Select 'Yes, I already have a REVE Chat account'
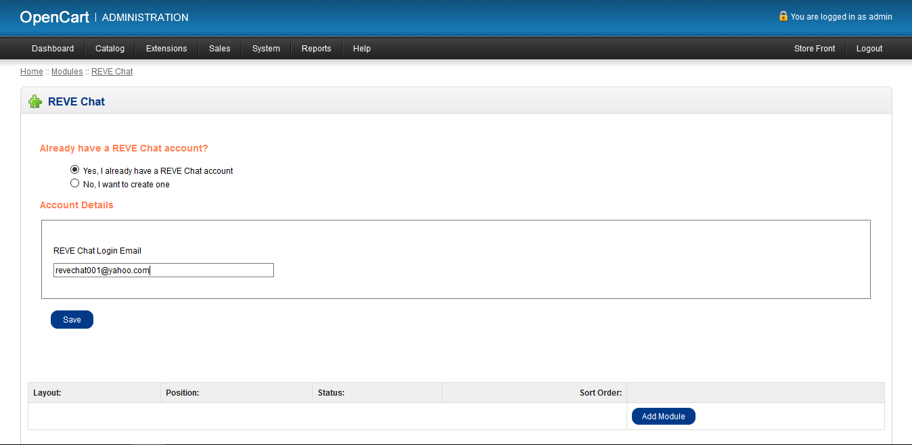This screenshot has width=912, height=445. 75,170
